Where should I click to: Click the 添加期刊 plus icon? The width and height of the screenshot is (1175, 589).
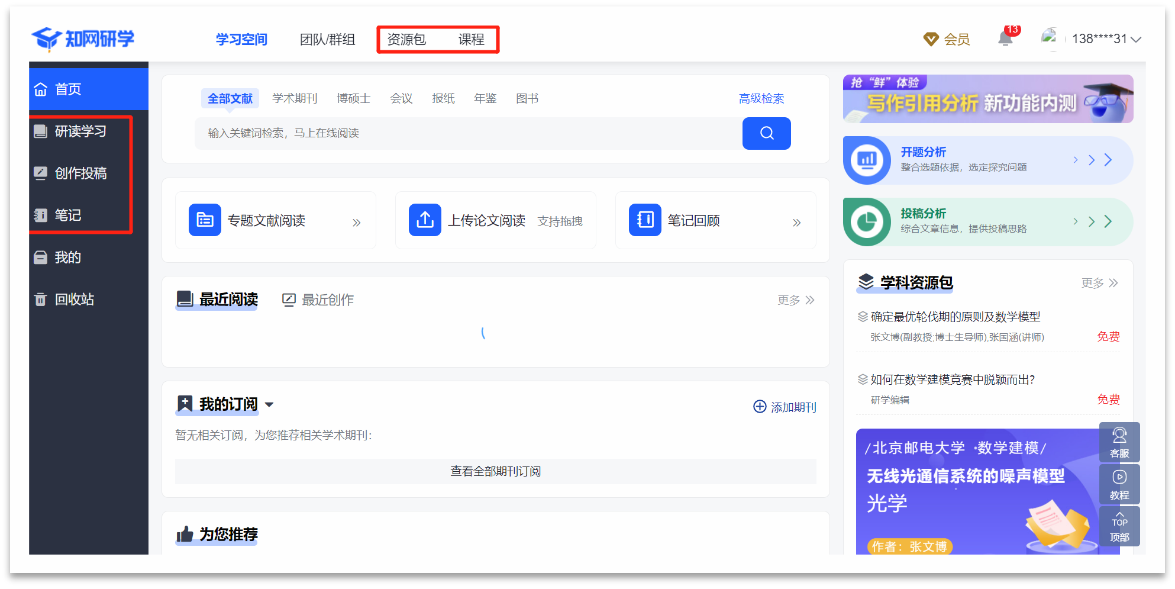(x=760, y=407)
